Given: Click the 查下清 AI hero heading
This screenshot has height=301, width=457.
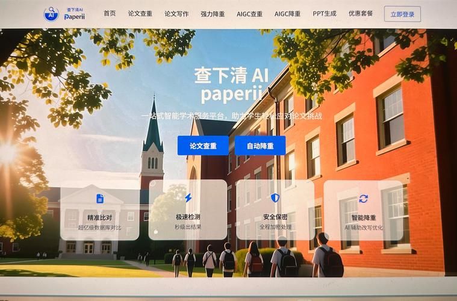Looking at the screenshot, I should click(x=231, y=75).
